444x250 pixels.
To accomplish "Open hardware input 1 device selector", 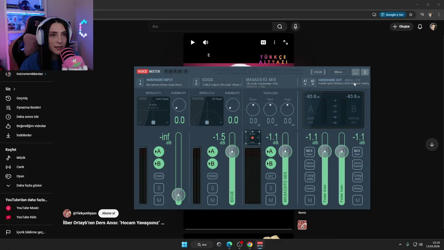I will point(140,82).
